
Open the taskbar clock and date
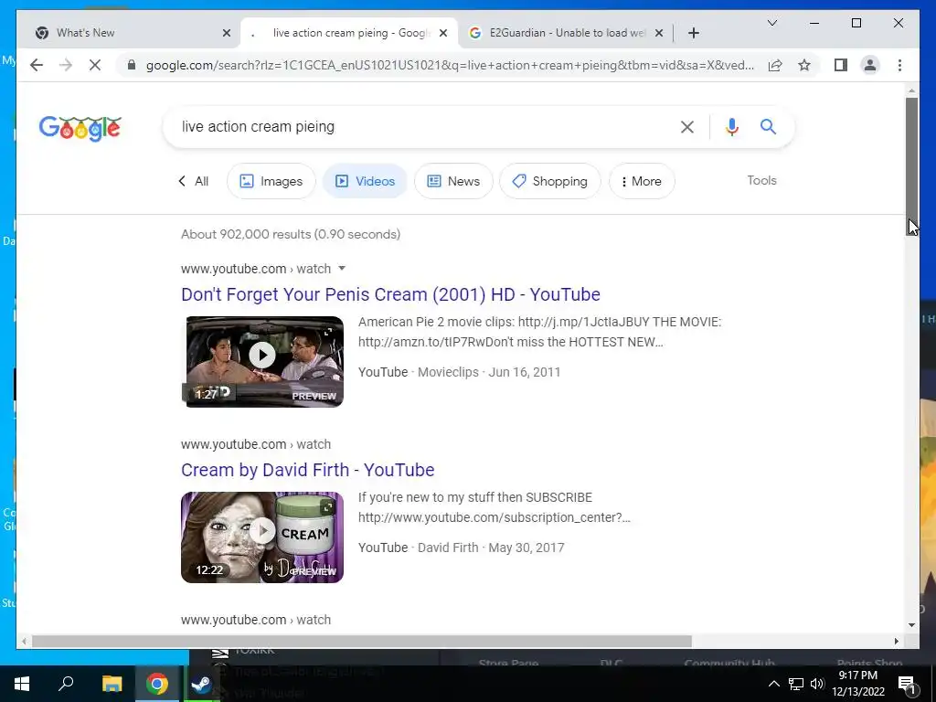pos(857,684)
